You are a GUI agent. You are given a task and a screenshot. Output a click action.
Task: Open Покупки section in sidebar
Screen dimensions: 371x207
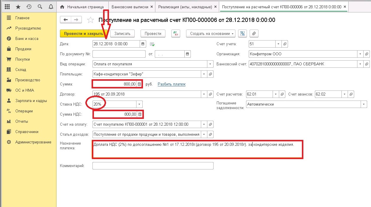tap(22, 59)
